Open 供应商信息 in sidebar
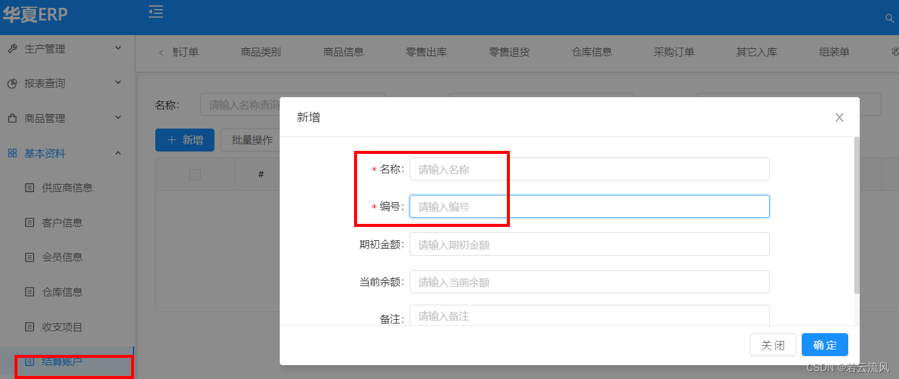 pyautogui.click(x=67, y=188)
